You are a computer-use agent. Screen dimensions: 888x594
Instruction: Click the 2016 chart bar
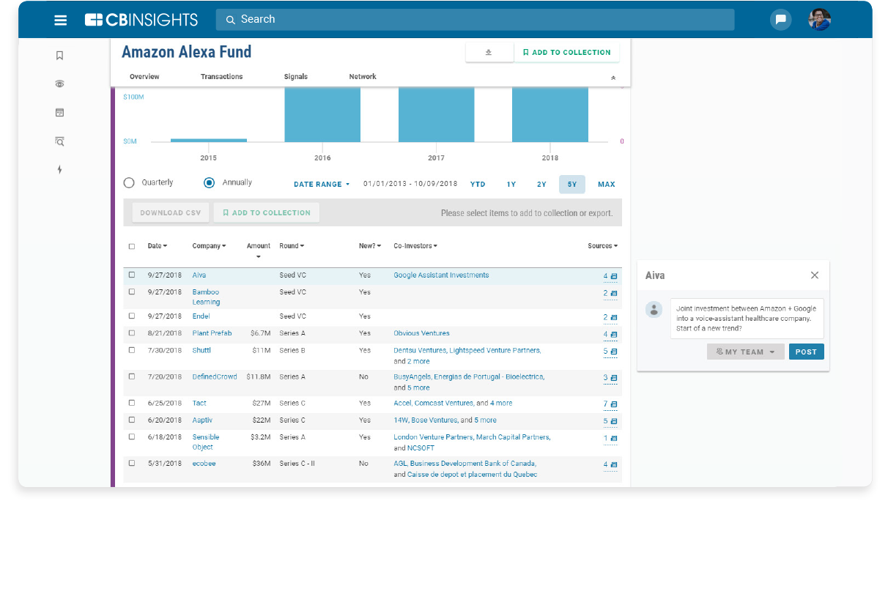coord(322,115)
